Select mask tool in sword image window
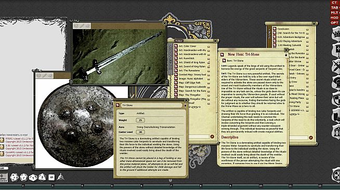This screenshot has width=340, height=190. 76,26
